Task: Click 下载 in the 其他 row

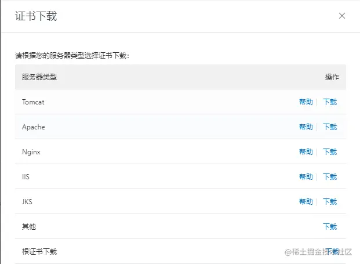Action: click(330, 227)
